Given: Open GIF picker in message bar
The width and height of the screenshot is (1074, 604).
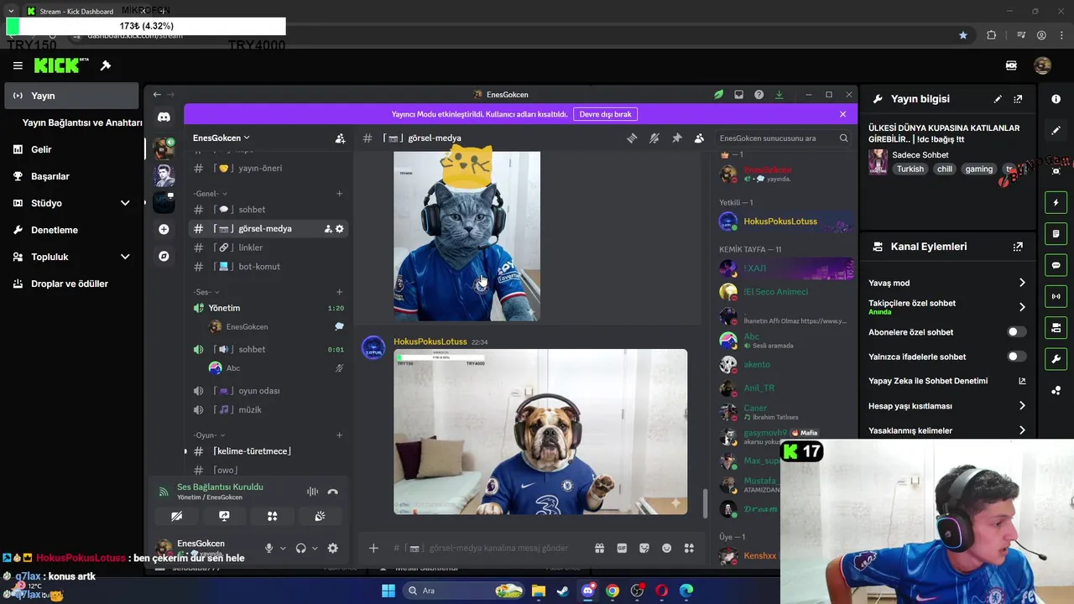Looking at the screenshot, I should point(622,549).
